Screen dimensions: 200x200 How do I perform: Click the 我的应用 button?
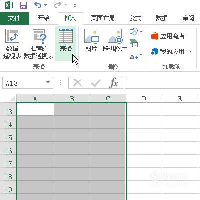tap(168, 52)
